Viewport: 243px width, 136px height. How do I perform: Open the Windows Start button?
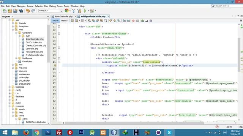5,133
